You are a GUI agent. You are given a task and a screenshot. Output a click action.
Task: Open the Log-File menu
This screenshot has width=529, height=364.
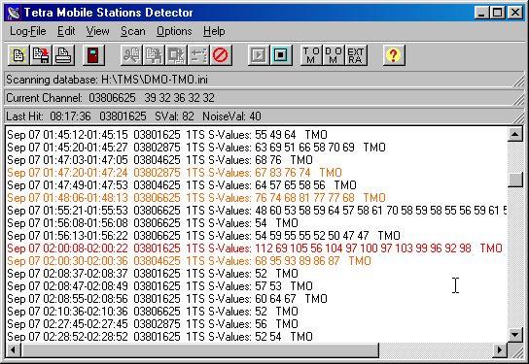pyautogui.click(x=27, y=31)
